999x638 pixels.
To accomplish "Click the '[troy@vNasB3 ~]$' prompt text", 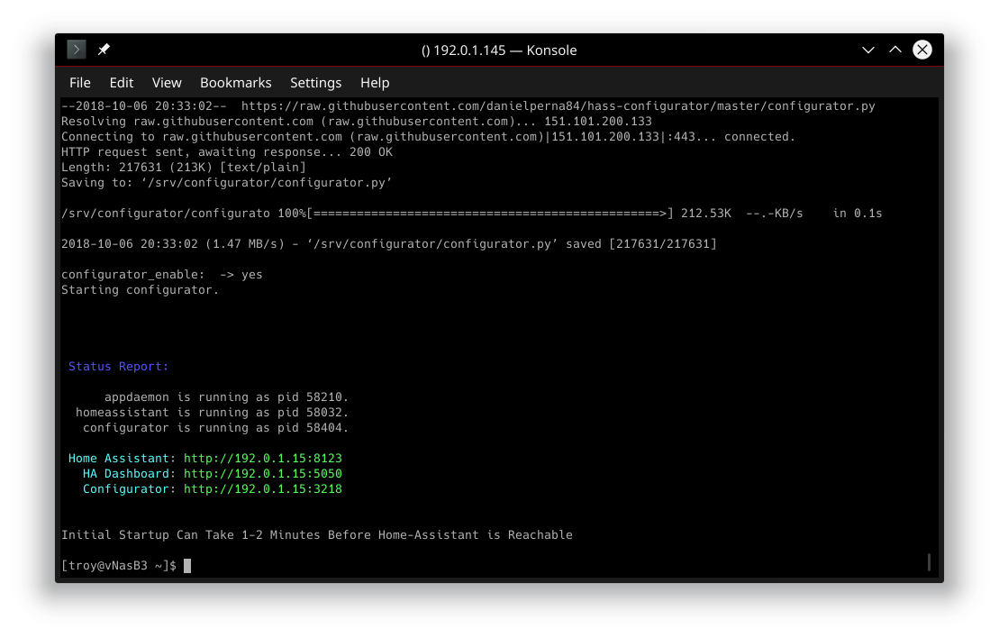I will click(119, 565).
